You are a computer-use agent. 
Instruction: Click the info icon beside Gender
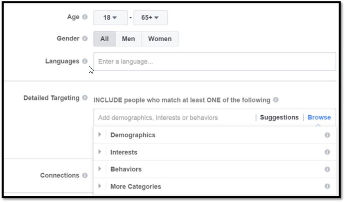pyautogui.click(x=85, y=38)
